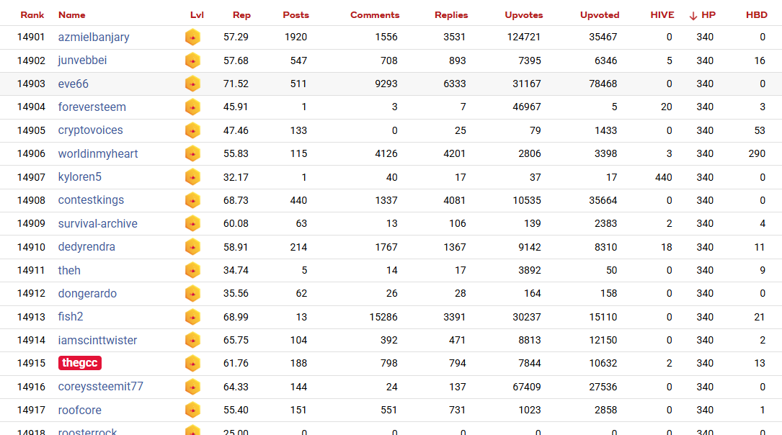Sort by the Posts column header

click(x=296, y=15)
